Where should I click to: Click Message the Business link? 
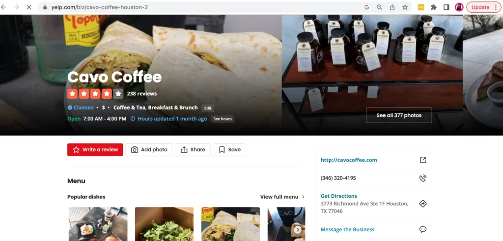[x=347, y=229]
